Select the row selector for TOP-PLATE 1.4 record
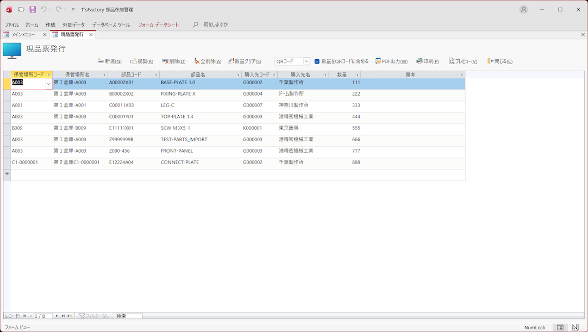Viewport: 588px width, 332px height. point(7,117)
